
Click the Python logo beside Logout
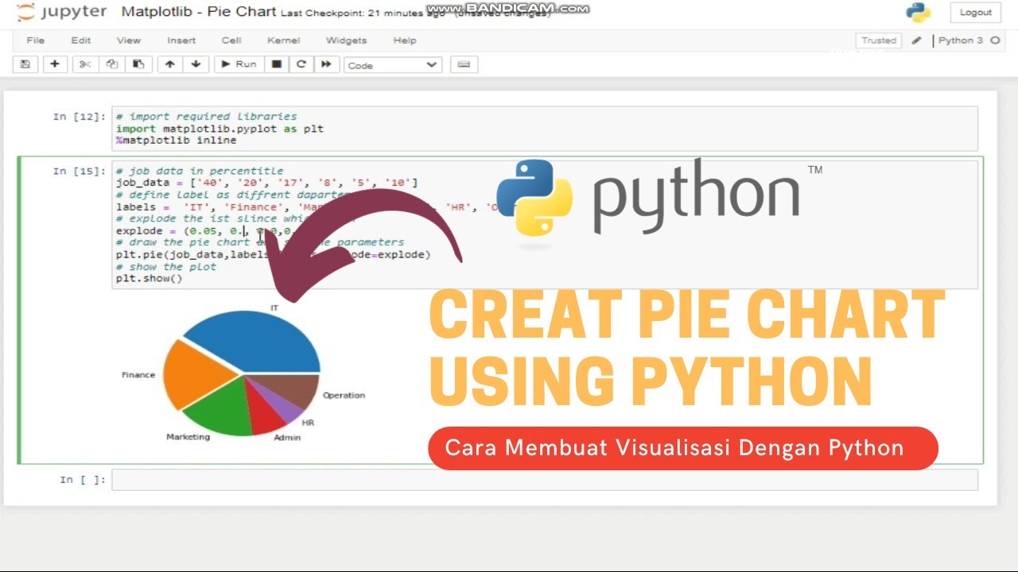pyautogui.click(x=919, y=12)
